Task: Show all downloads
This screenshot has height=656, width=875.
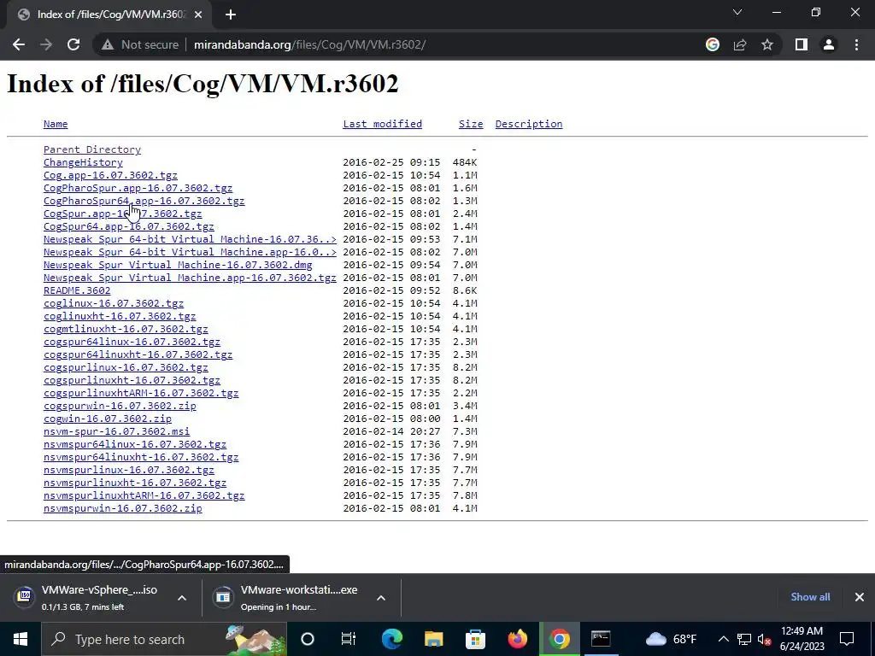Action: tap(810, 597)
